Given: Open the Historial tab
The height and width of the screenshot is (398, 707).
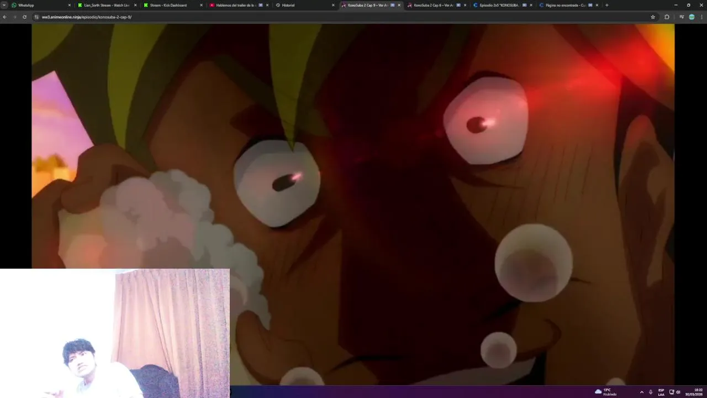Looking at the screenshot, I should pos(305,5).
